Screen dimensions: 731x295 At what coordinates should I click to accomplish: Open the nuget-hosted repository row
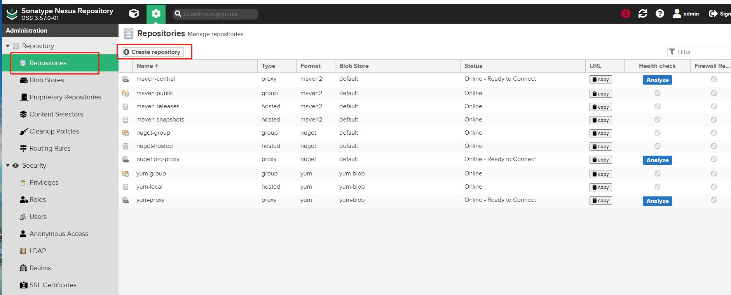coord(425,146)
